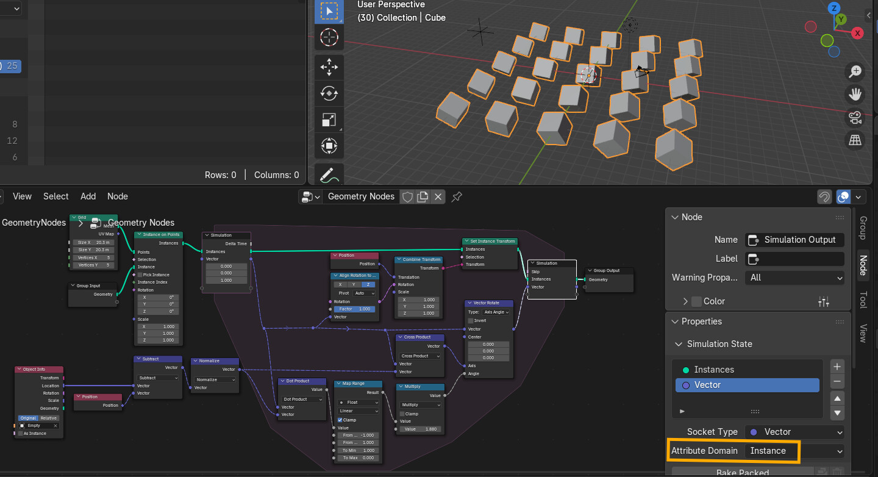Open the View menu in node editor

click(22, 196)
